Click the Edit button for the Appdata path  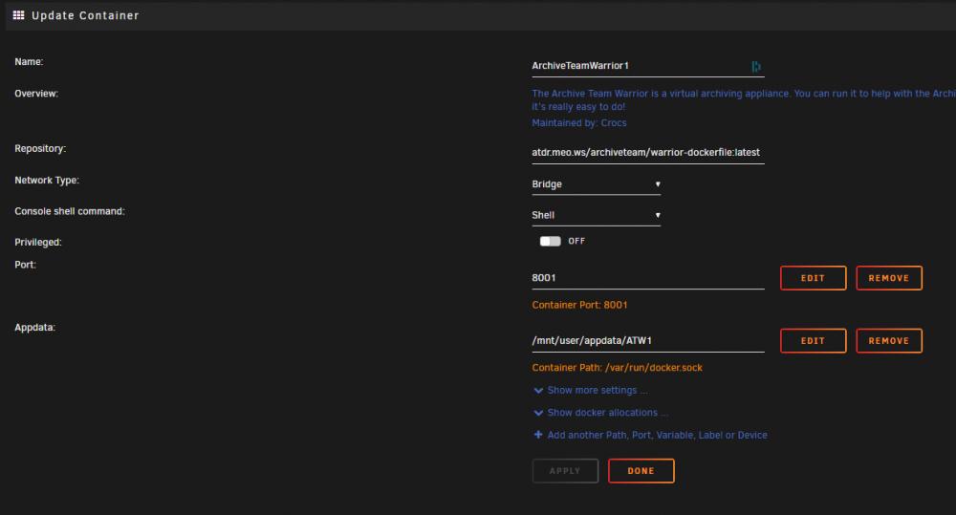[813, 341]
